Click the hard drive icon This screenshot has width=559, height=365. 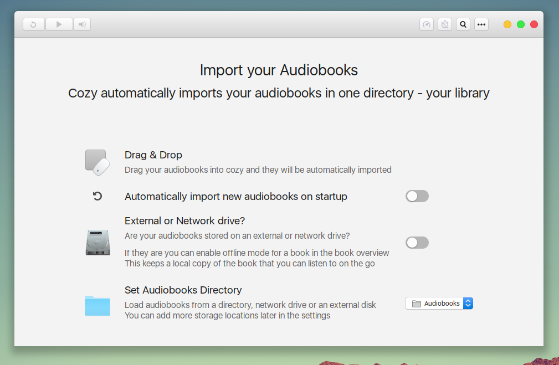coord(98,243)
